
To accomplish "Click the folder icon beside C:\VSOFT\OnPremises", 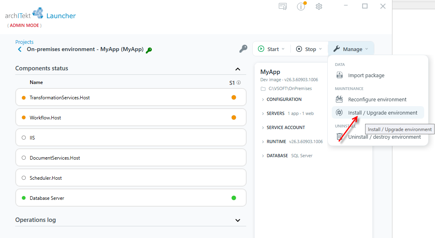I will click(263, 89).
